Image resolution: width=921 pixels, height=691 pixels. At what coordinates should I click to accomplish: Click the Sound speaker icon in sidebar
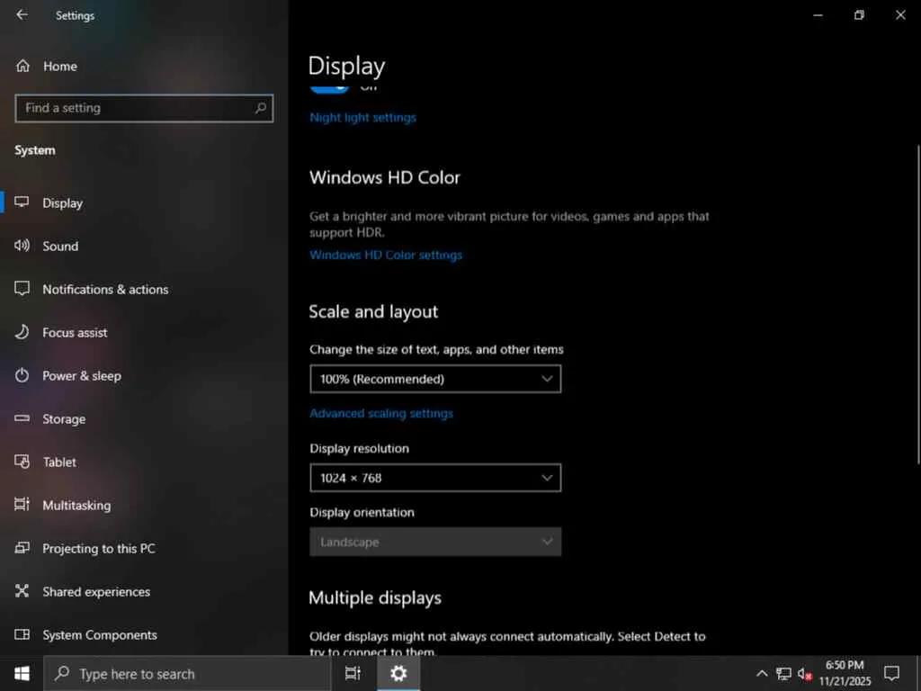point(22,246)
